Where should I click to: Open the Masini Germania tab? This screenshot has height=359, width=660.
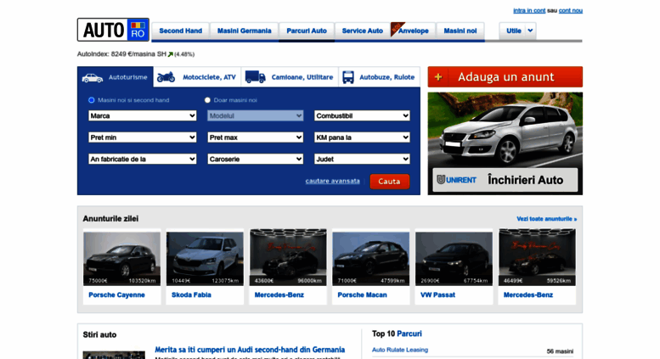[244, 31]
